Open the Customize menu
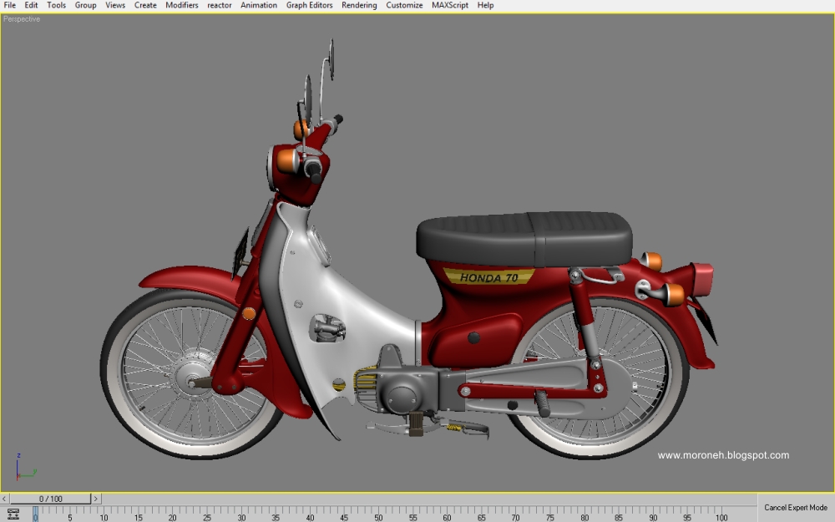 click(x=404, y=5)
